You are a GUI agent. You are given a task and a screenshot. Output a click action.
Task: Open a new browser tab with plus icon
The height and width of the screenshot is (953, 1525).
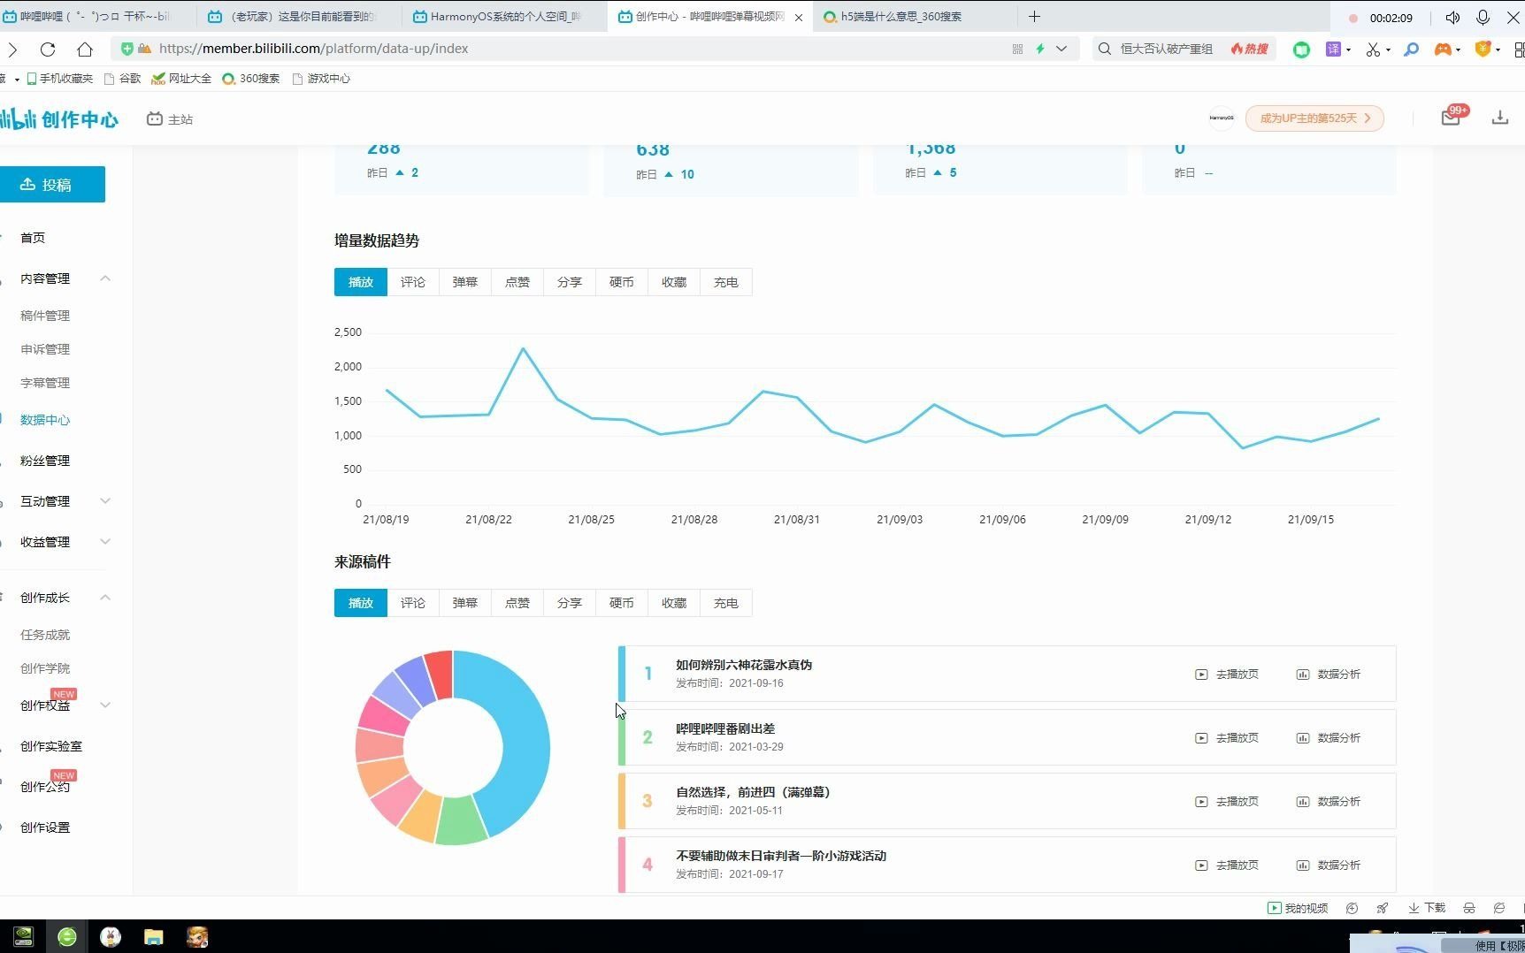click(x=1034, y=16)
